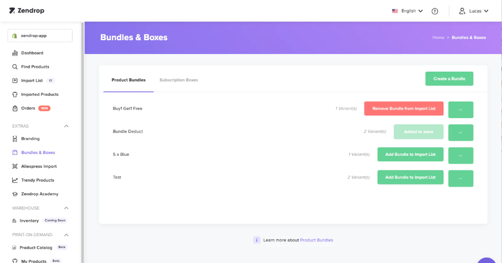Click the Dashboard chart icon
Image resolution: width=502 pixels, height=263 pixels.
[15, 53]
